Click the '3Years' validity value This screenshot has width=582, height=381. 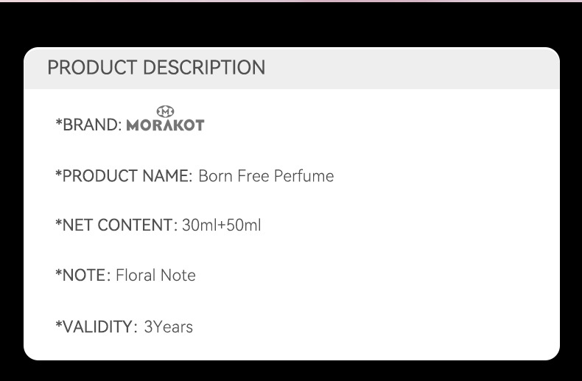(168, 326)
